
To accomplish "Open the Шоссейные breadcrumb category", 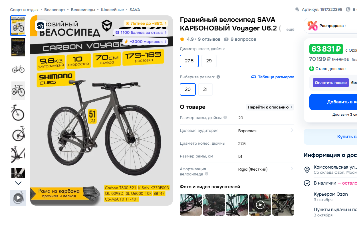I will click(112, 10).
